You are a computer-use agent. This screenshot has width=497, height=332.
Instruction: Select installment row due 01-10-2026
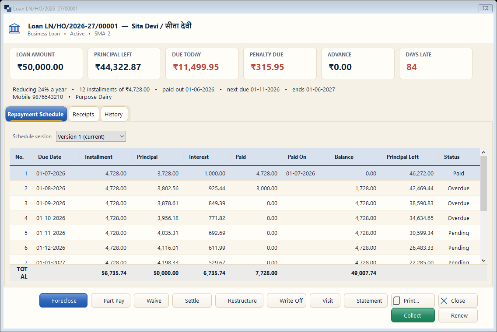pyautogui.click(x=245, y=218)
